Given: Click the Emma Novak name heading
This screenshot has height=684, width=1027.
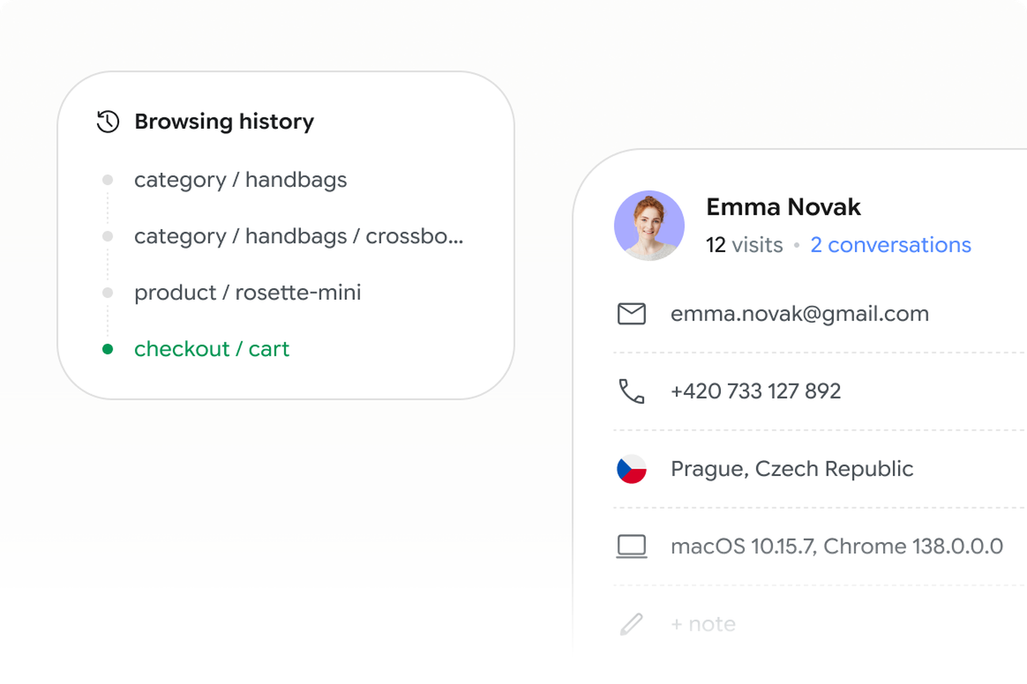Looking at the screenshot, I should 784,207.
